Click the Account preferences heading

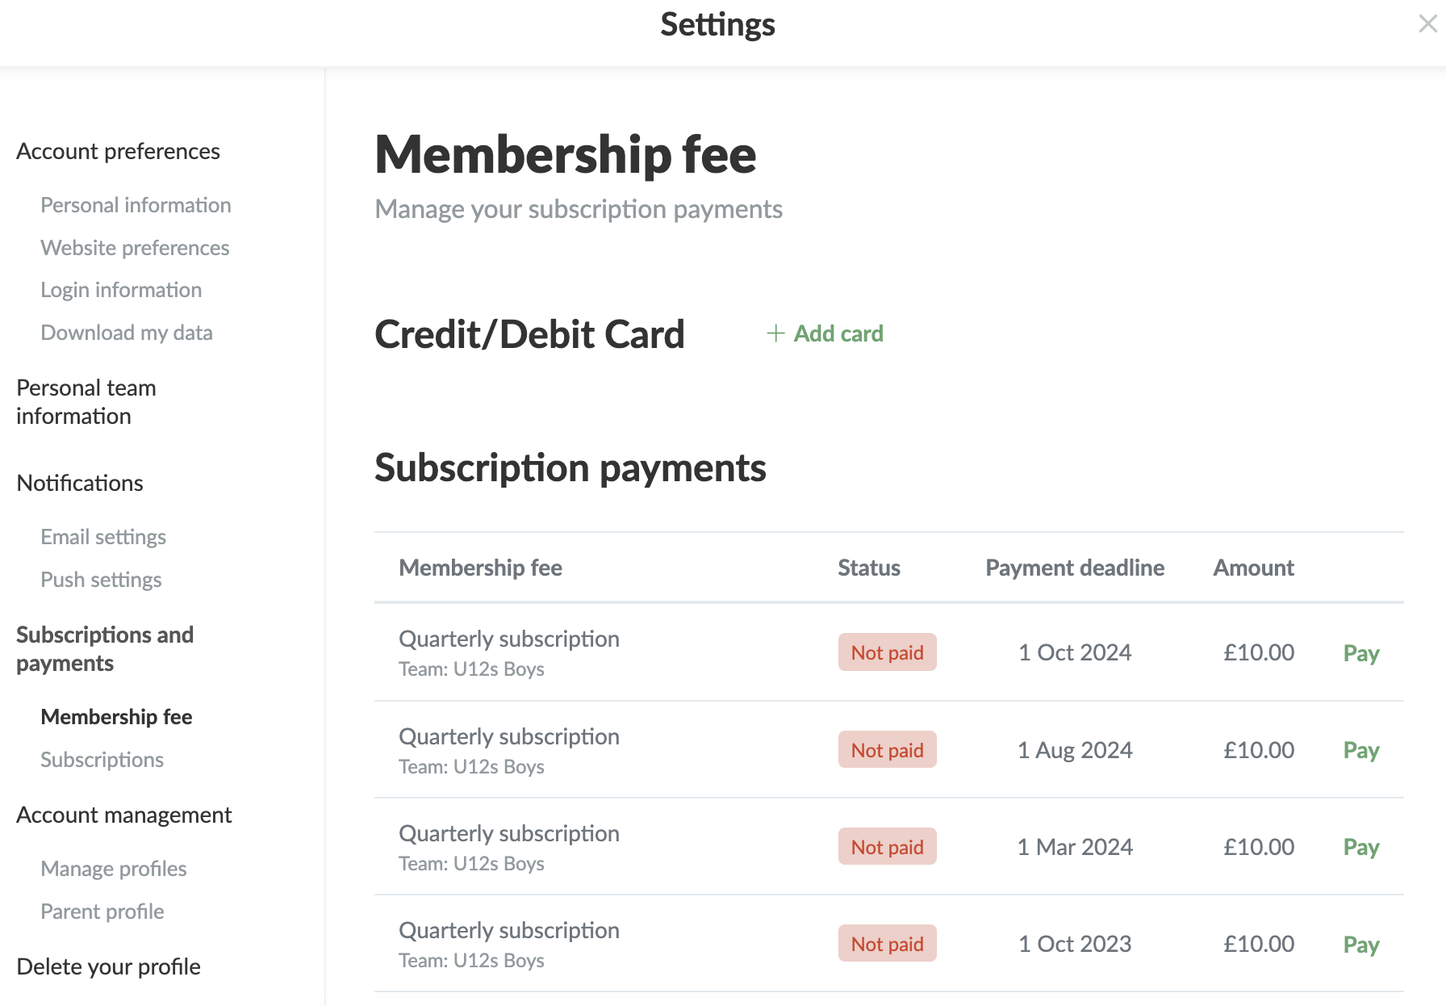tap(118, 151)
